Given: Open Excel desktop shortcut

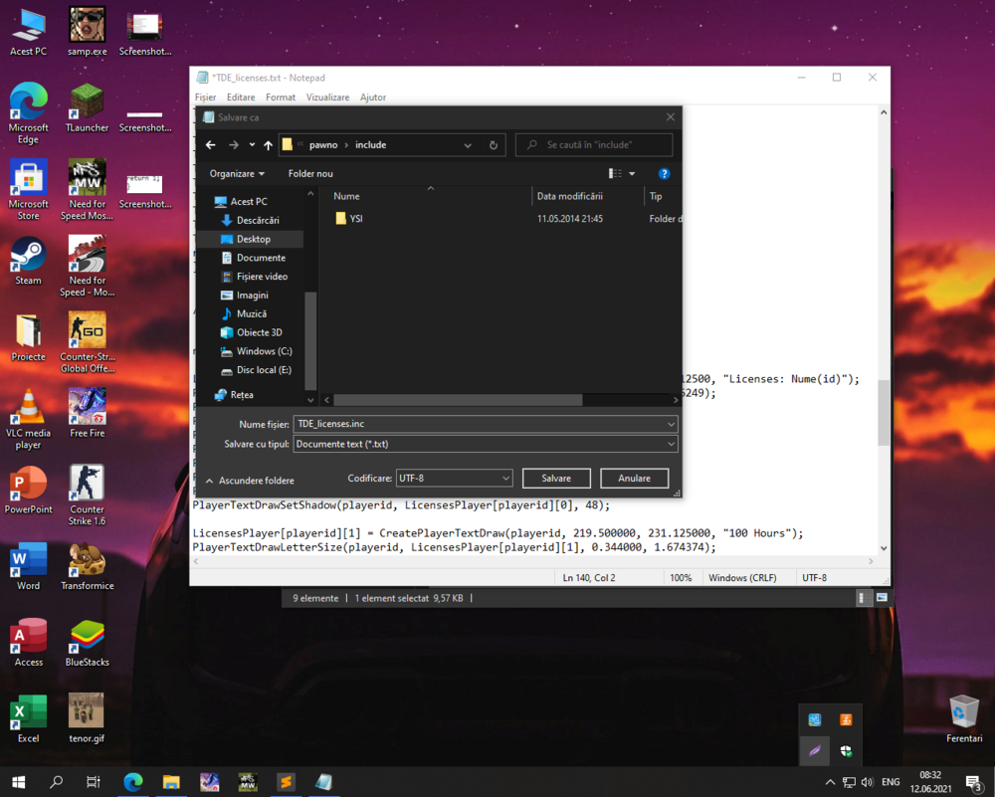Looking at the screenshot, I should point(28,719).
